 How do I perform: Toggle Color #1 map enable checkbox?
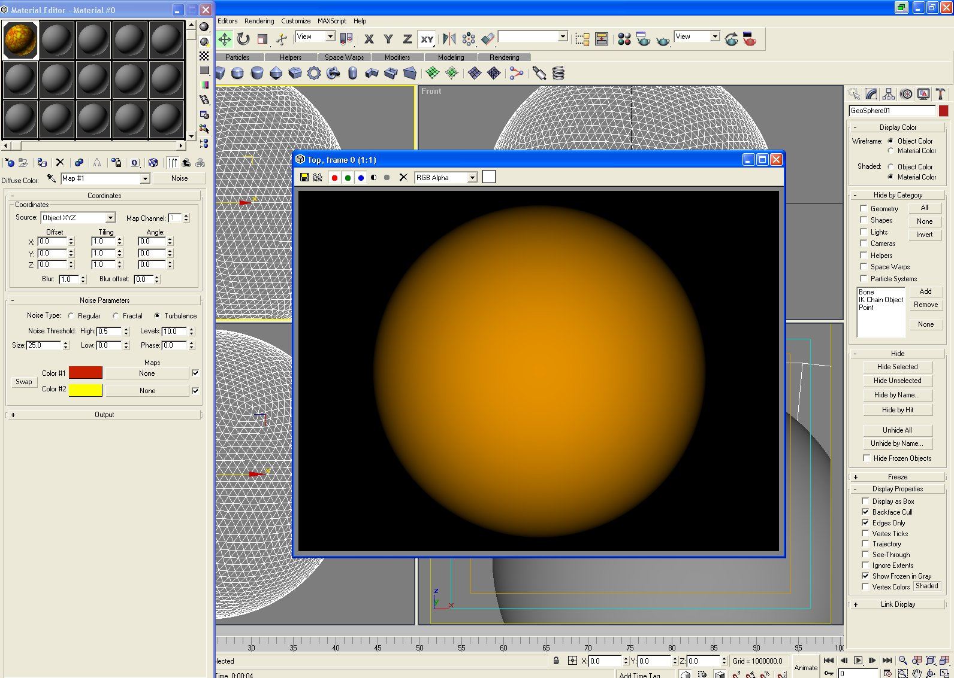tap(195, 373)
